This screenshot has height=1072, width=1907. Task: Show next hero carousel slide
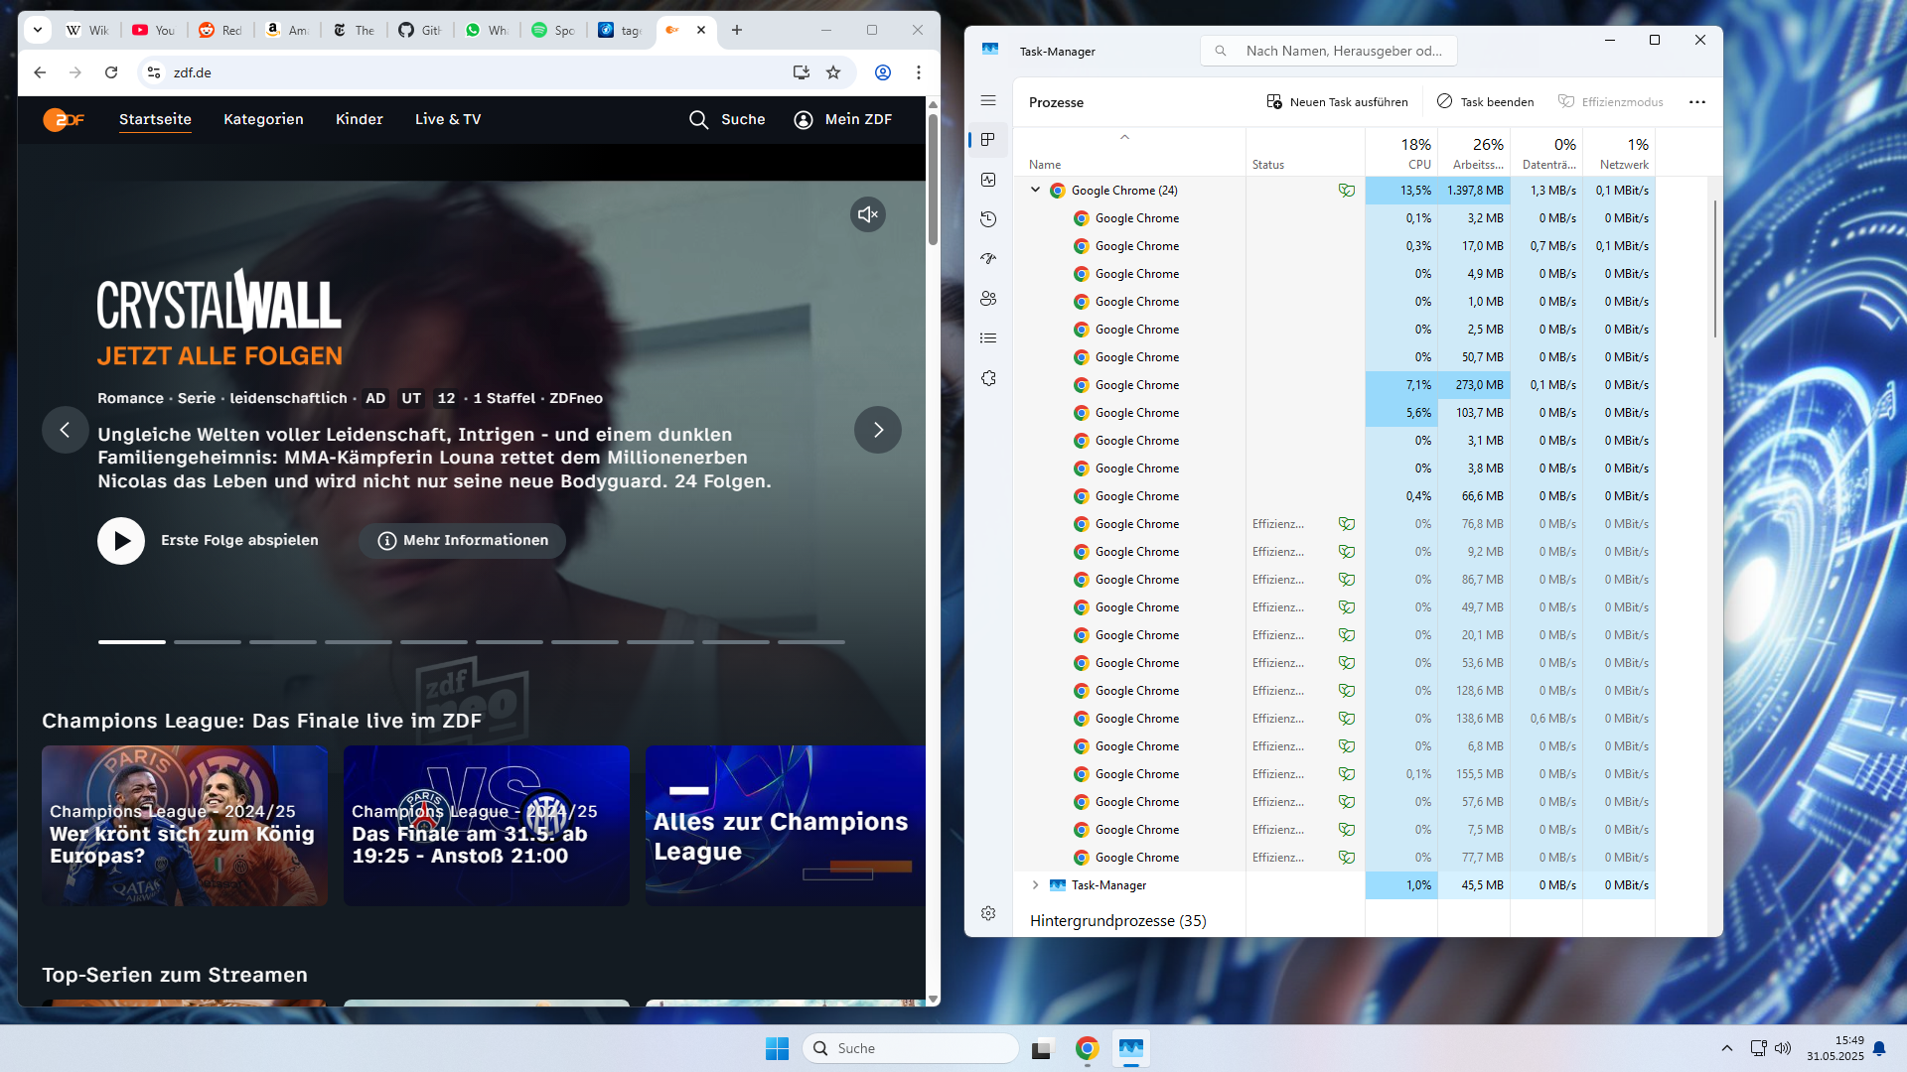pyautogui.click(x=878, y=430)
